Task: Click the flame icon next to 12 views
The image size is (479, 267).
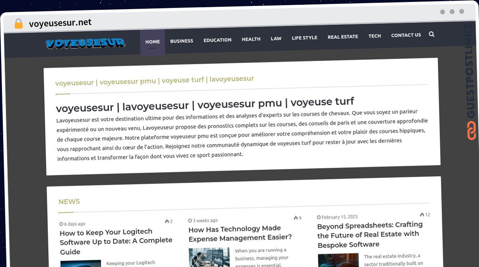Action: 422,214
